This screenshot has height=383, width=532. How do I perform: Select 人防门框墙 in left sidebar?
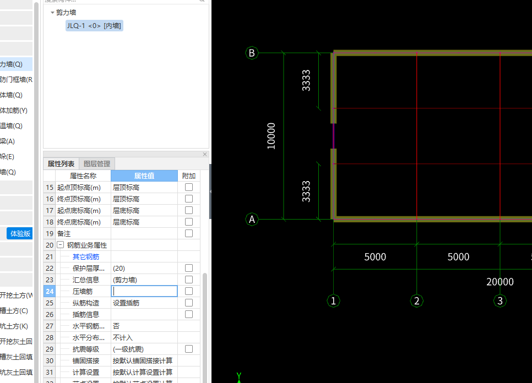pyautogui.click(x=16, y=80)
